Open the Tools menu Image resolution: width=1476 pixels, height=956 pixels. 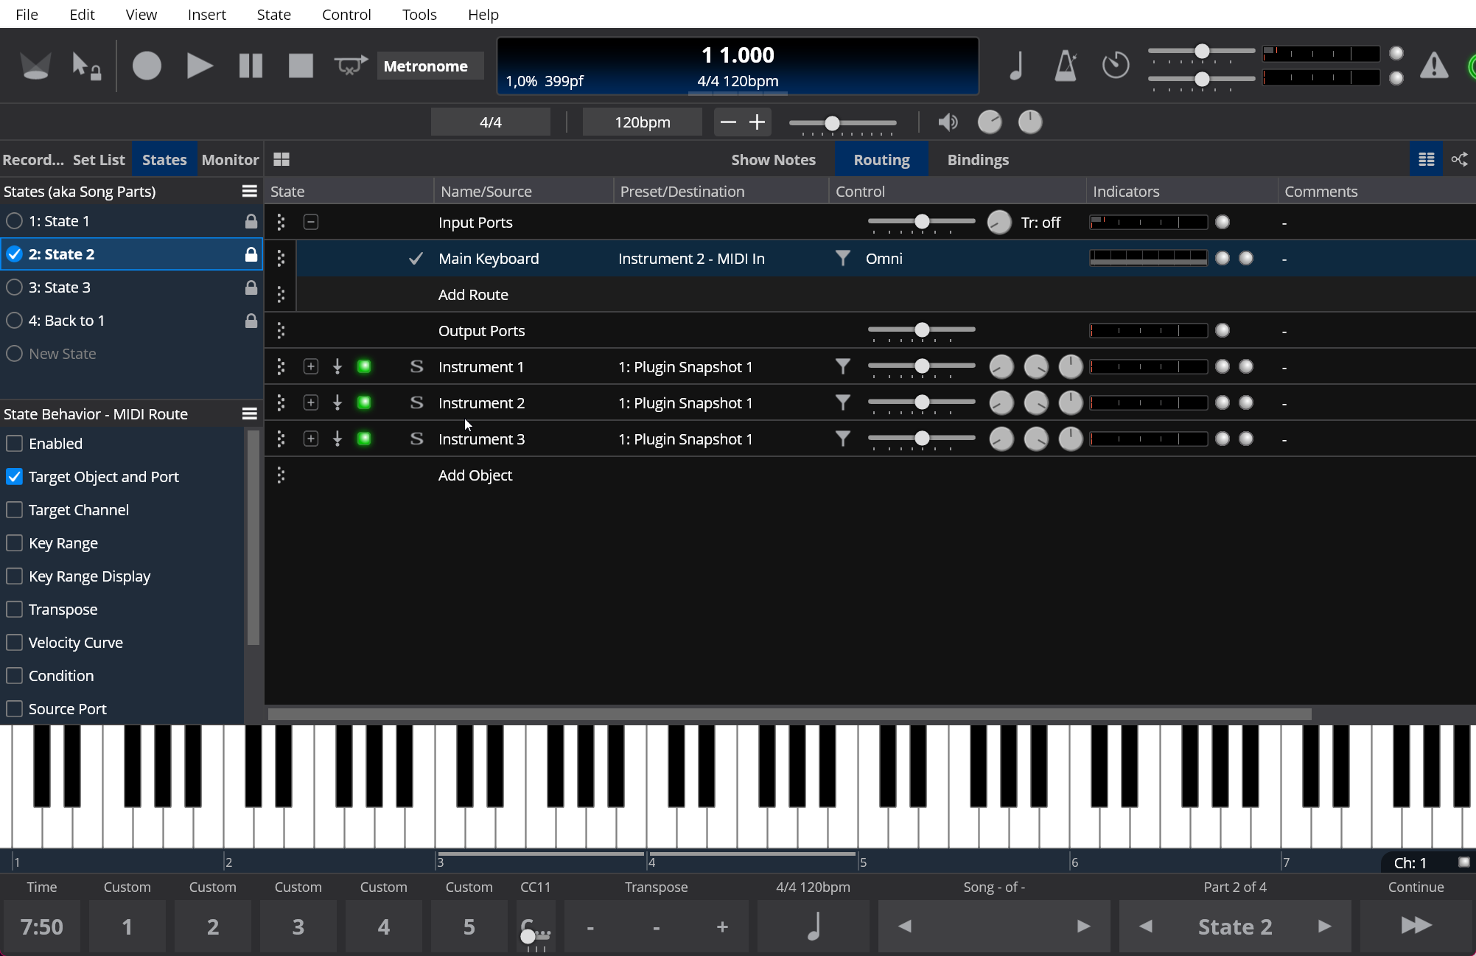point(419,14)
